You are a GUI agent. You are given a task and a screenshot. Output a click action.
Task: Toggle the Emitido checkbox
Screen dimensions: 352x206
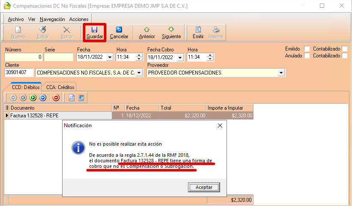[x=307, y=49]
